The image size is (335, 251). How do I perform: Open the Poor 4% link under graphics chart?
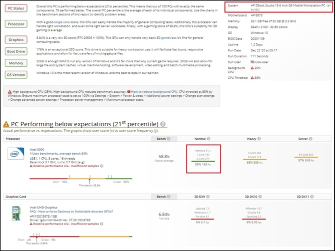click(x=29, y=240)
